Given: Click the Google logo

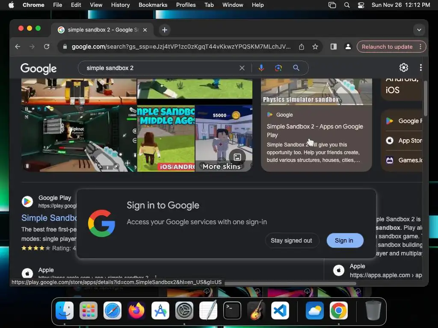Looking at the screenshot, I should 38,69.
